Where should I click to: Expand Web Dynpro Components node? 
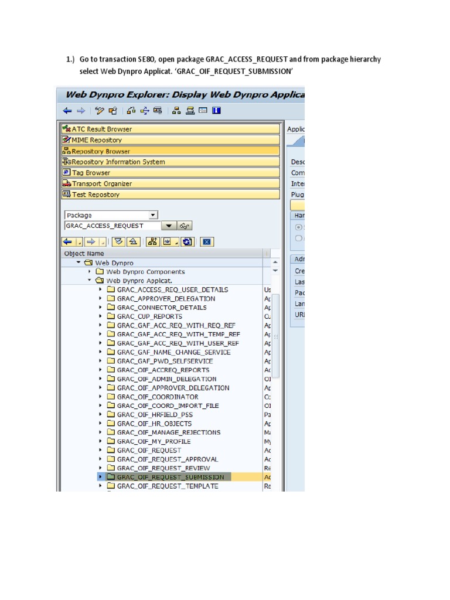pyautogui.click(x=90, y=272)
